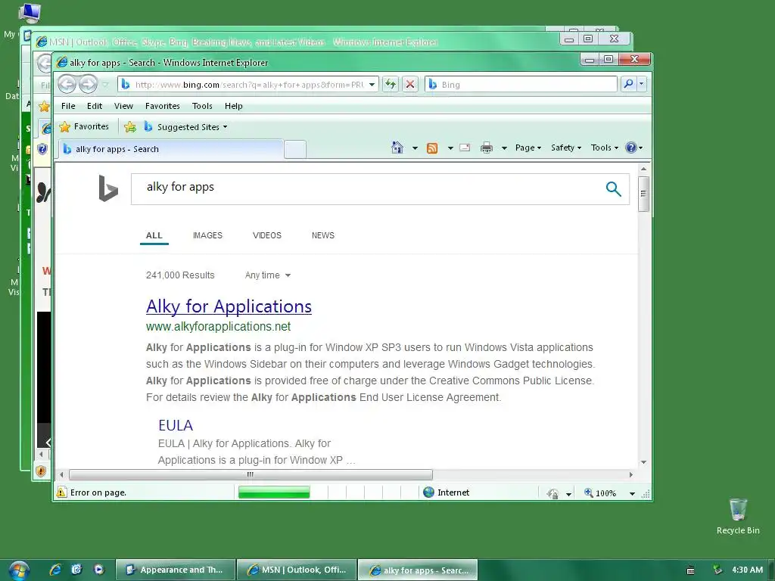Click the warning icon next to Error on page

(x=61, y=492)
